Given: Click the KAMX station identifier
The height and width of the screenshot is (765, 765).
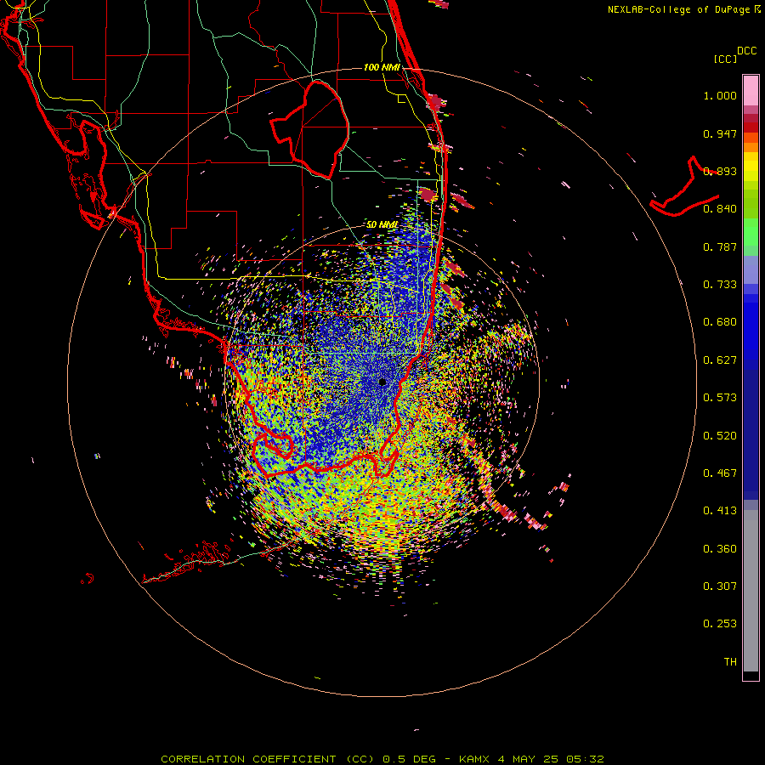Looking at the screenshot, I should [x=474, y=759].
